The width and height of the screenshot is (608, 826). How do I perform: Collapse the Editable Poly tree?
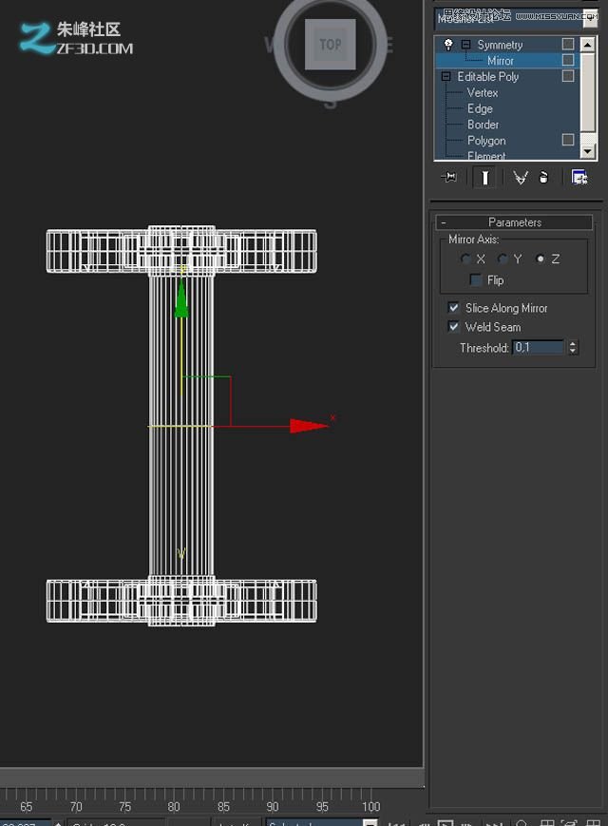[446, 77]
